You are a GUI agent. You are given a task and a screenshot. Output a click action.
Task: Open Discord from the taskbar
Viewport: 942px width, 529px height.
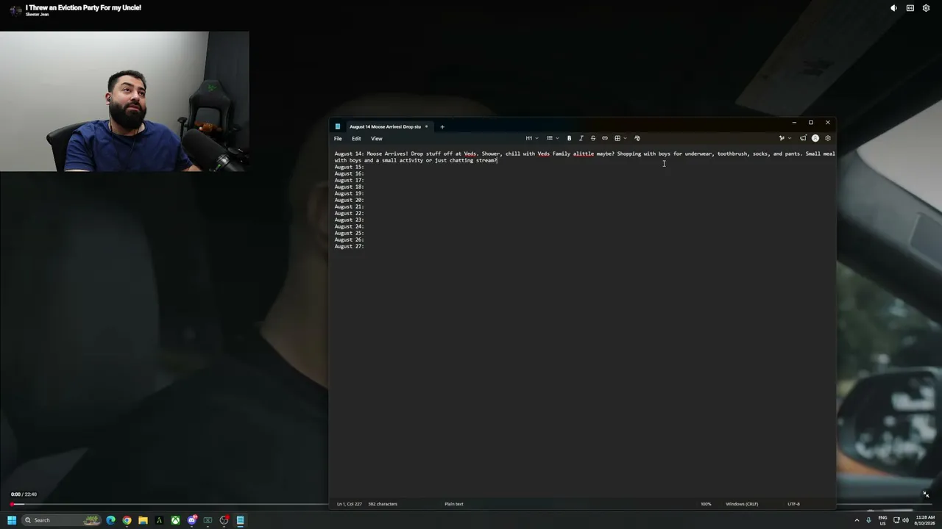click(x=191, y=520)
